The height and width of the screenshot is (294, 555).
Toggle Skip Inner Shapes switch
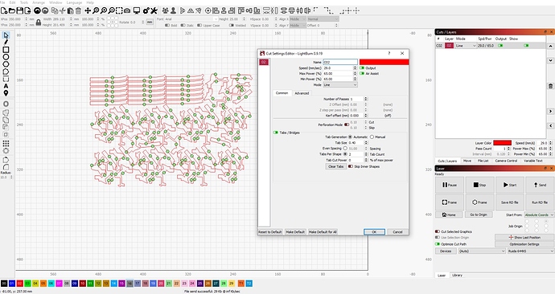tap(351, 166)
